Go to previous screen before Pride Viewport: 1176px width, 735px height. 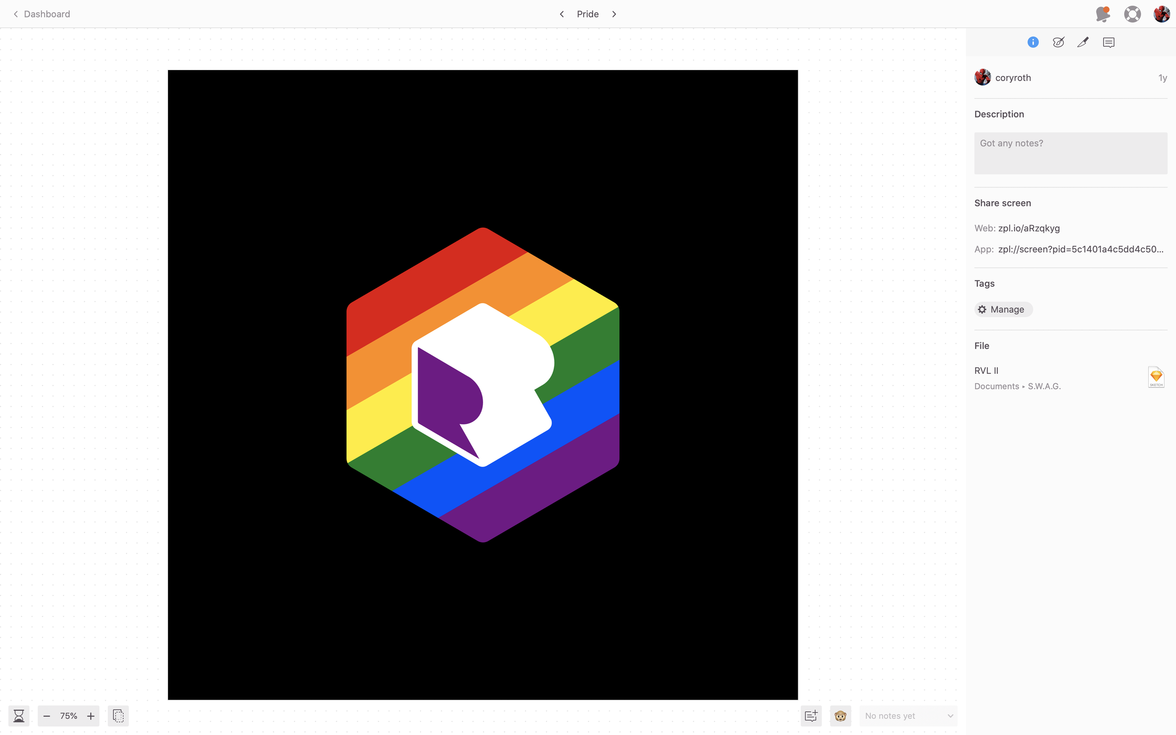coord(562,14)
